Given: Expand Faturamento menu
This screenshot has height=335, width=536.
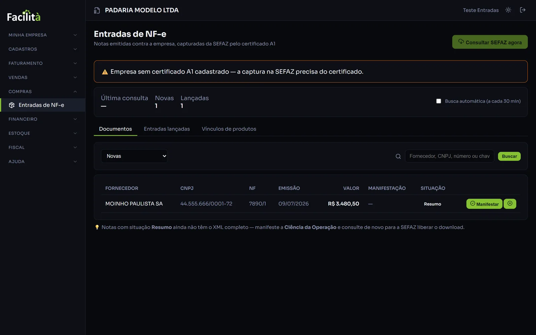Looking at the screenshot, I should [43, 63].
